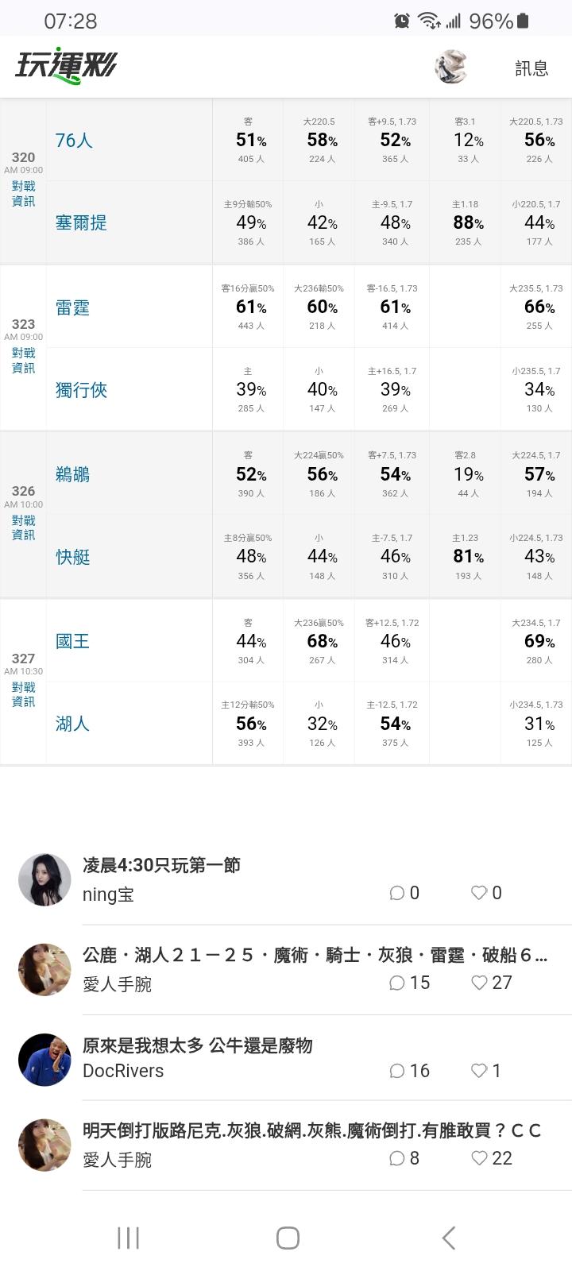Screen dimensions: 572x1271
Task: Open 對戰資訊 for game 327
Action: [23, 694]
